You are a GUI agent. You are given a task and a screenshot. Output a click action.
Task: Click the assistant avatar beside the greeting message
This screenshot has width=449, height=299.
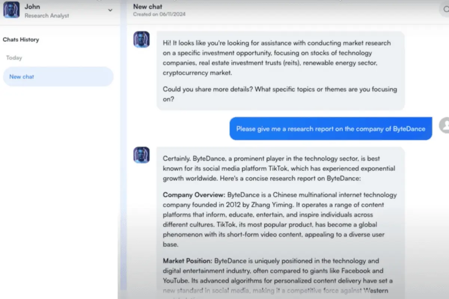(x=141, y=39)
